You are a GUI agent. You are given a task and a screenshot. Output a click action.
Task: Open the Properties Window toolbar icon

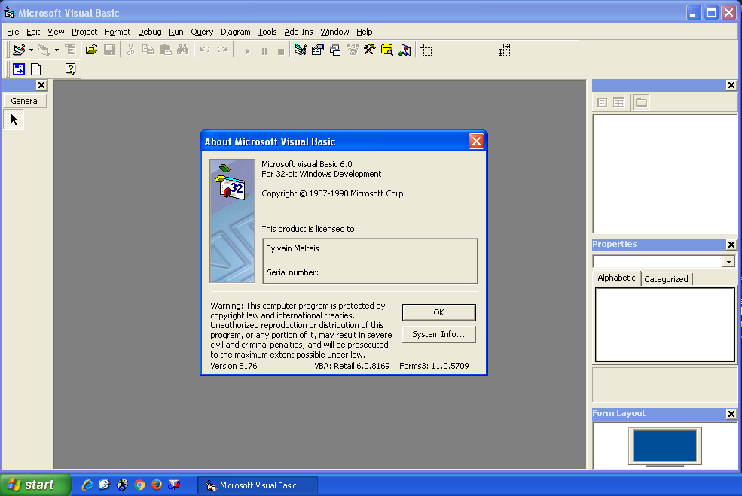tap(318, 50)
